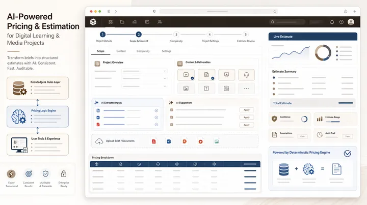
Task: Select the form layout deliverable tile
Action: [x=226, y=89]
